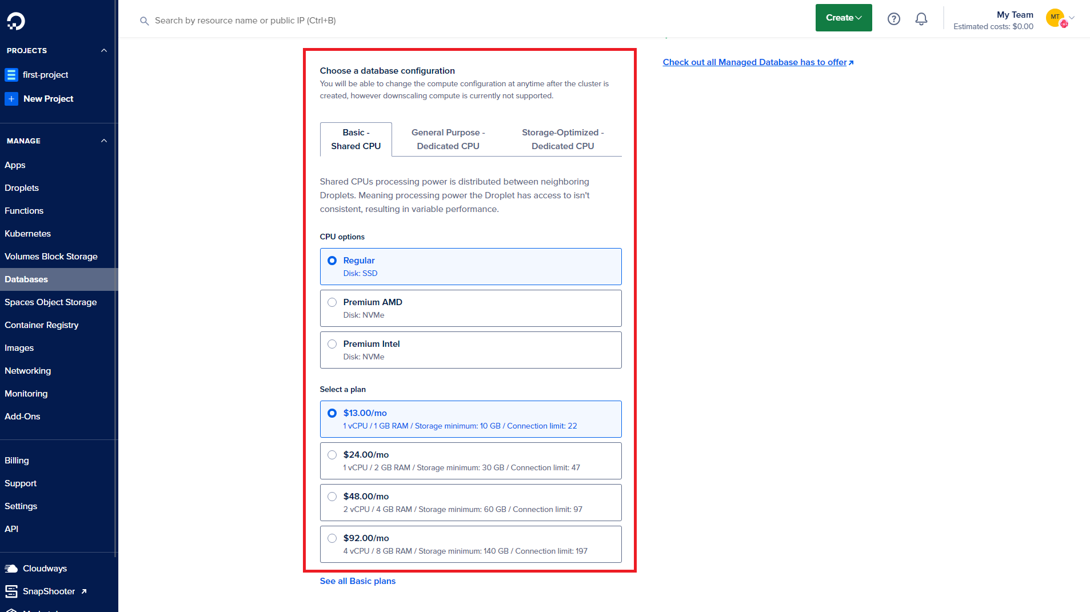Click the first-project icon in sidebar
Screen dimensions: 1090x612
tap(11, 75)
